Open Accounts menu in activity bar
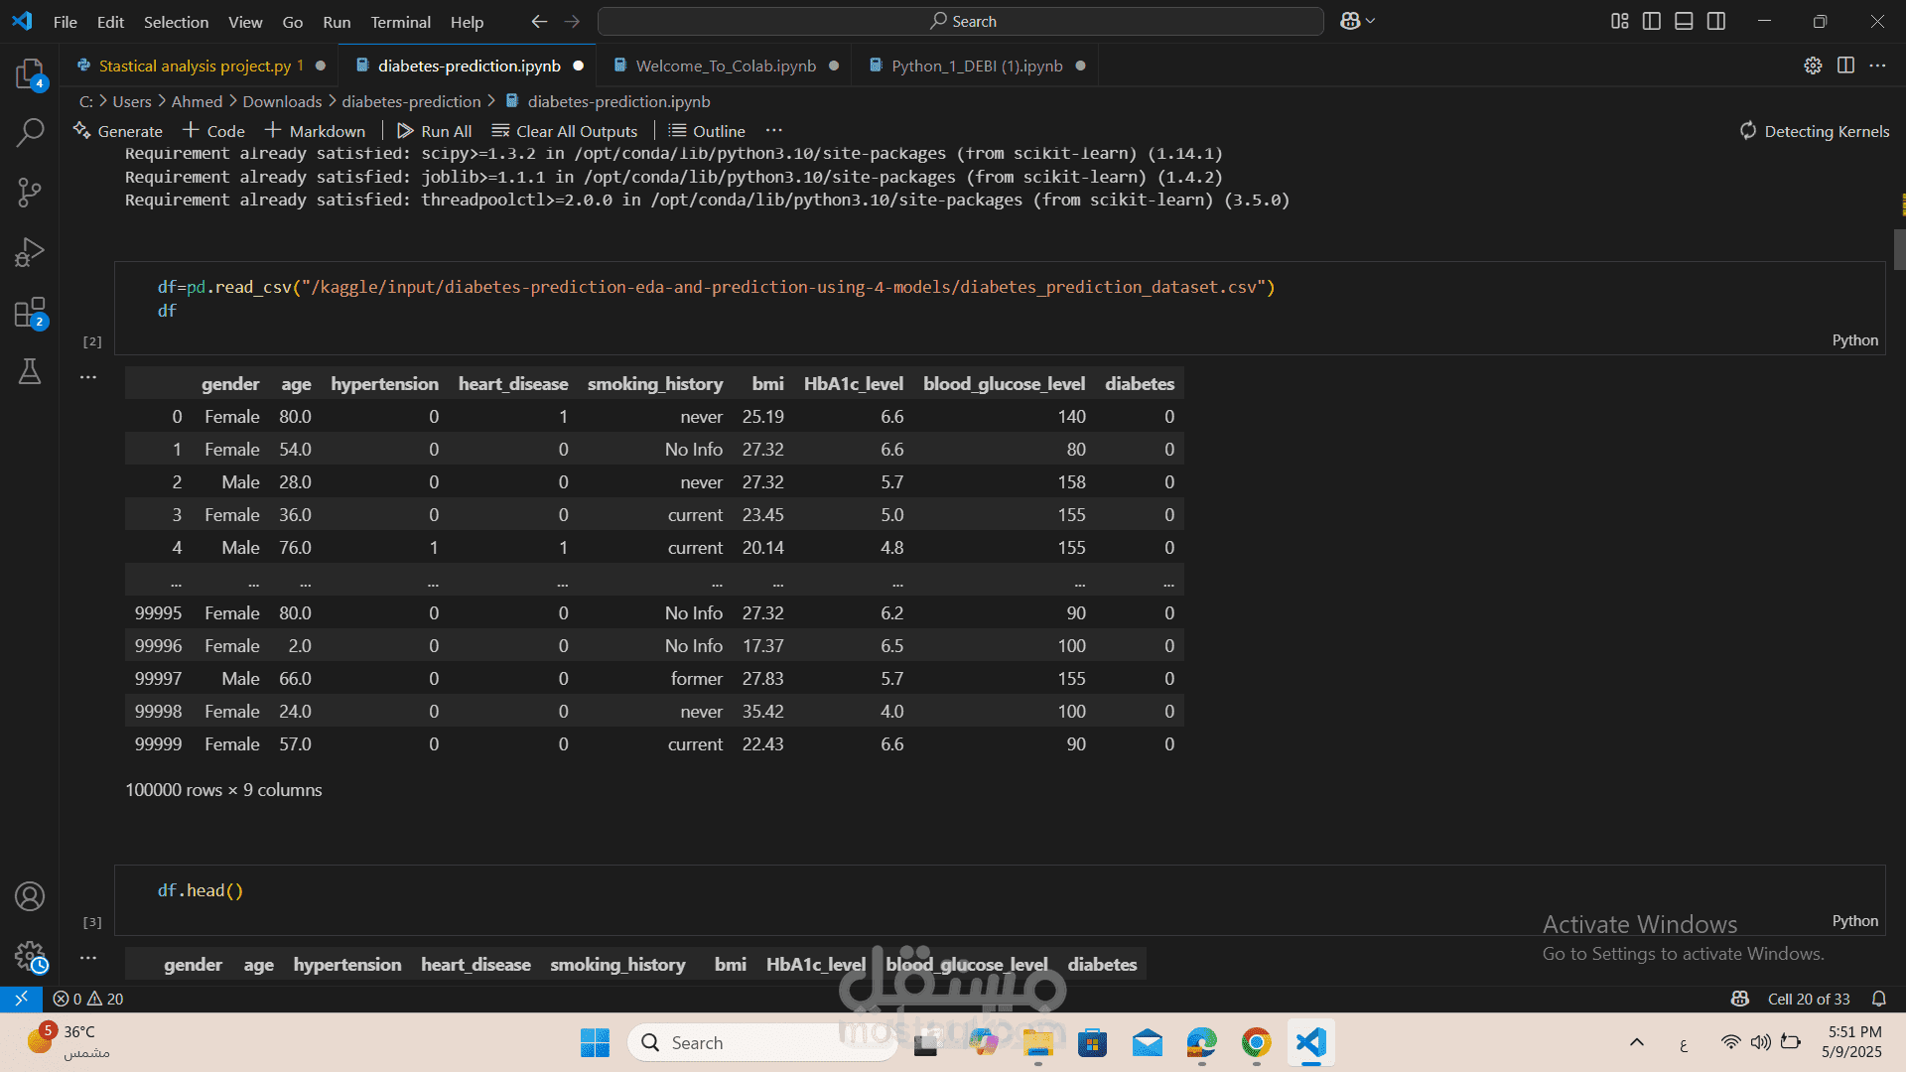Viewport: 1906px width, 1072px height. click(x=30, y=896)
